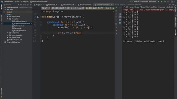Switch to ForForeach.kt editor tab
The image size is (177, 99).
(53, 5)
